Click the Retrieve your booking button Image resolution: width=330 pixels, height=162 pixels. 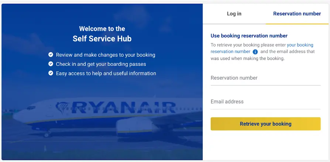click(266, 124)
